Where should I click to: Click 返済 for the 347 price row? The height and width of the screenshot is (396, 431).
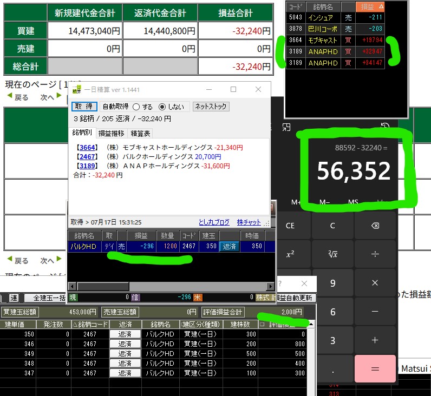(125, 373)
